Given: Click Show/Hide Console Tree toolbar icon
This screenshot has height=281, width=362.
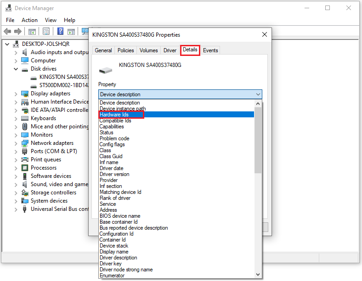Looking at the screenshot, I should pyautogui.click(x=32, y=31).
